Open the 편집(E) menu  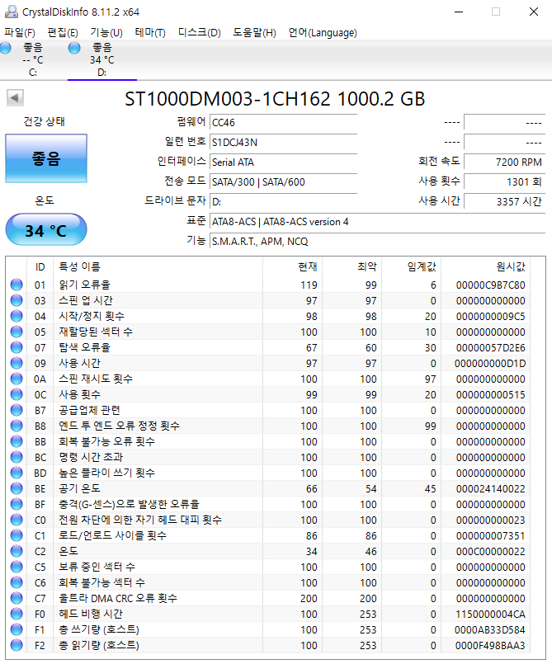click(63, 33)
